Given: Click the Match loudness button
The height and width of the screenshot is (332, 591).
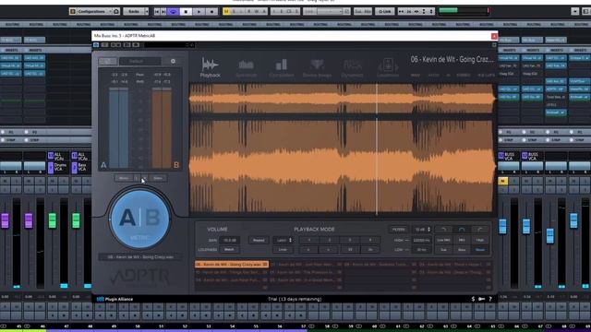Looking at the screenshot, I should (229, 250).
